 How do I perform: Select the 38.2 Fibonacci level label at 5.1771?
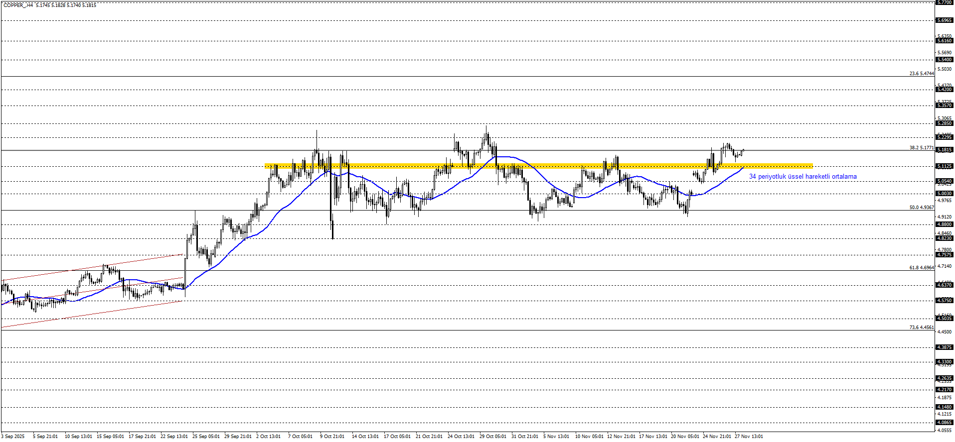pos(921,148)
